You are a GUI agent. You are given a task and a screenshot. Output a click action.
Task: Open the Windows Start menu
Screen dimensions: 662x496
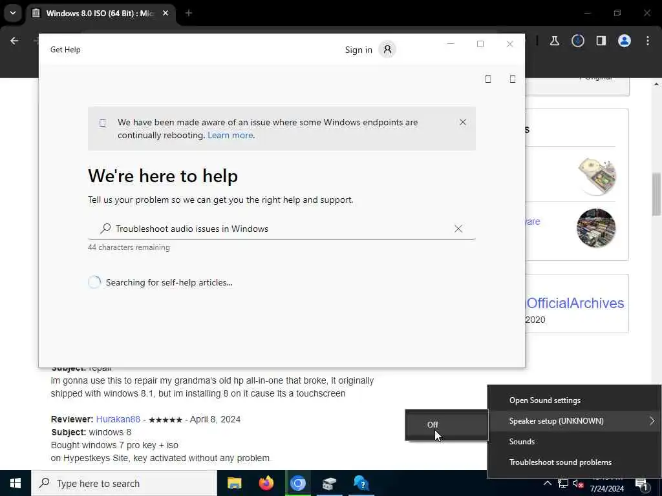point(16,483)
